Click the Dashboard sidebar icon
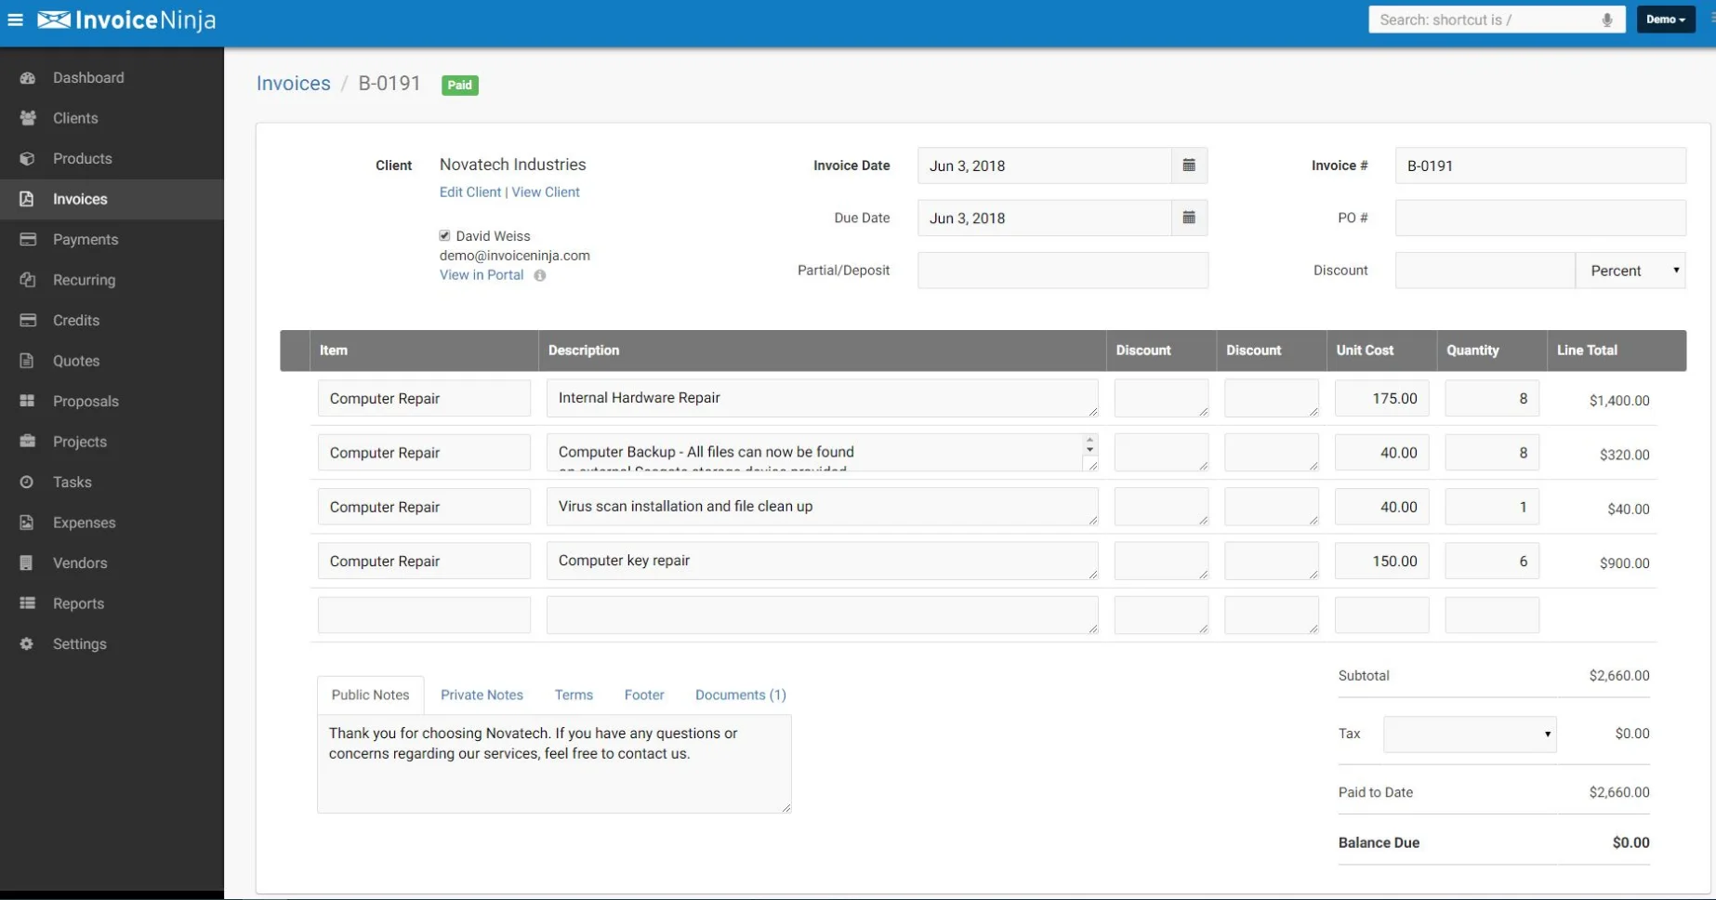Viewport: 1716px width, 900px height. [28, 78]
